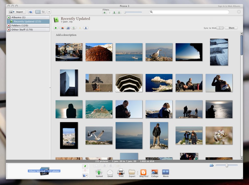Create a gift CD from the album
Viewport: 249px width, 185px height.
(x=74, y=28)
